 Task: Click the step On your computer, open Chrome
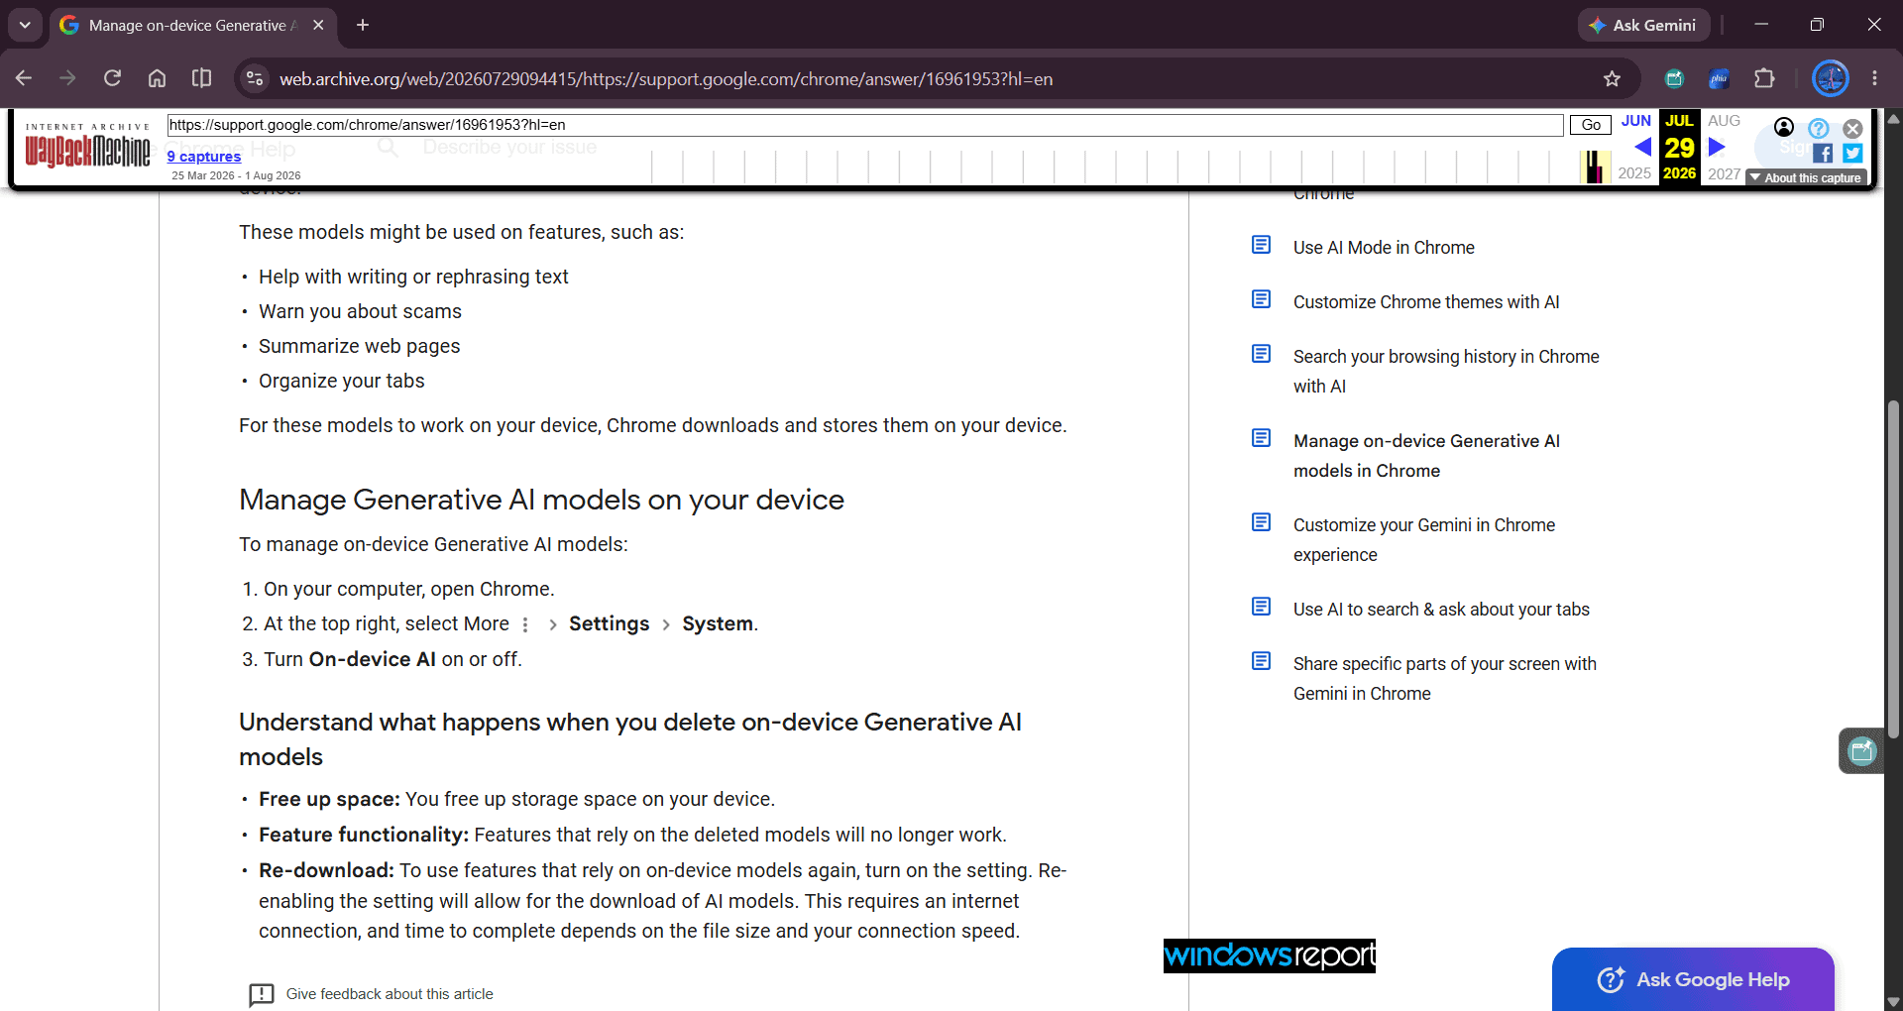(408, 589)
